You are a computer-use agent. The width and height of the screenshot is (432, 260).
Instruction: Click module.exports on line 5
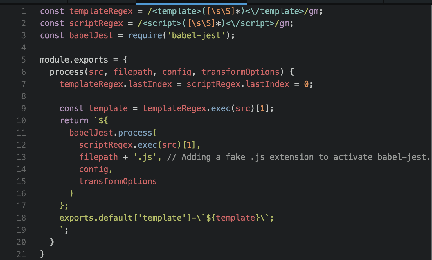point(74,60)
